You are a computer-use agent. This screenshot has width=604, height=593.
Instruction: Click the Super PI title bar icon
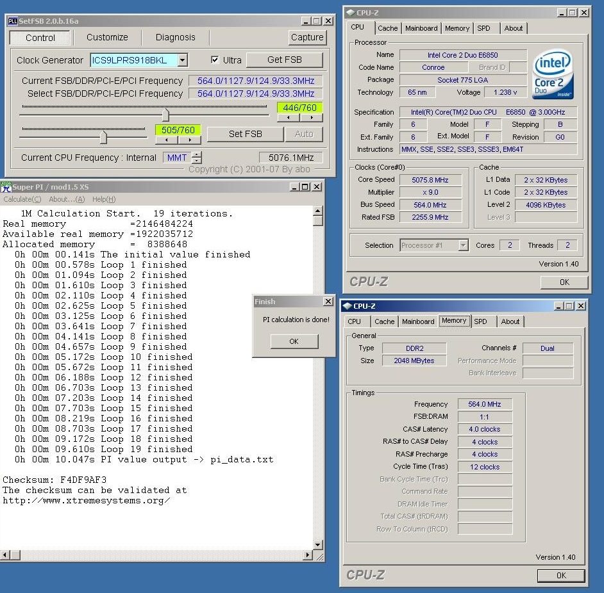tap(5, 187)
